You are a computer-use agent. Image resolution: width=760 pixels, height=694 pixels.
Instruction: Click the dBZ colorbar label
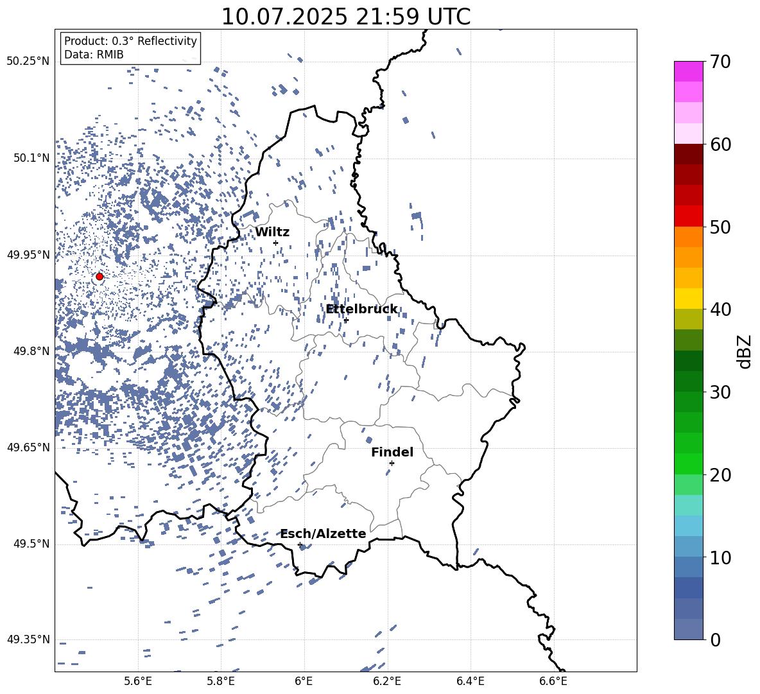click(745, 351)
